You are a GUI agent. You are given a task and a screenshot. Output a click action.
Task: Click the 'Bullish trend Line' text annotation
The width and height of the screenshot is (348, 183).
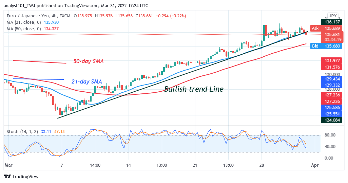click(194, 89)
